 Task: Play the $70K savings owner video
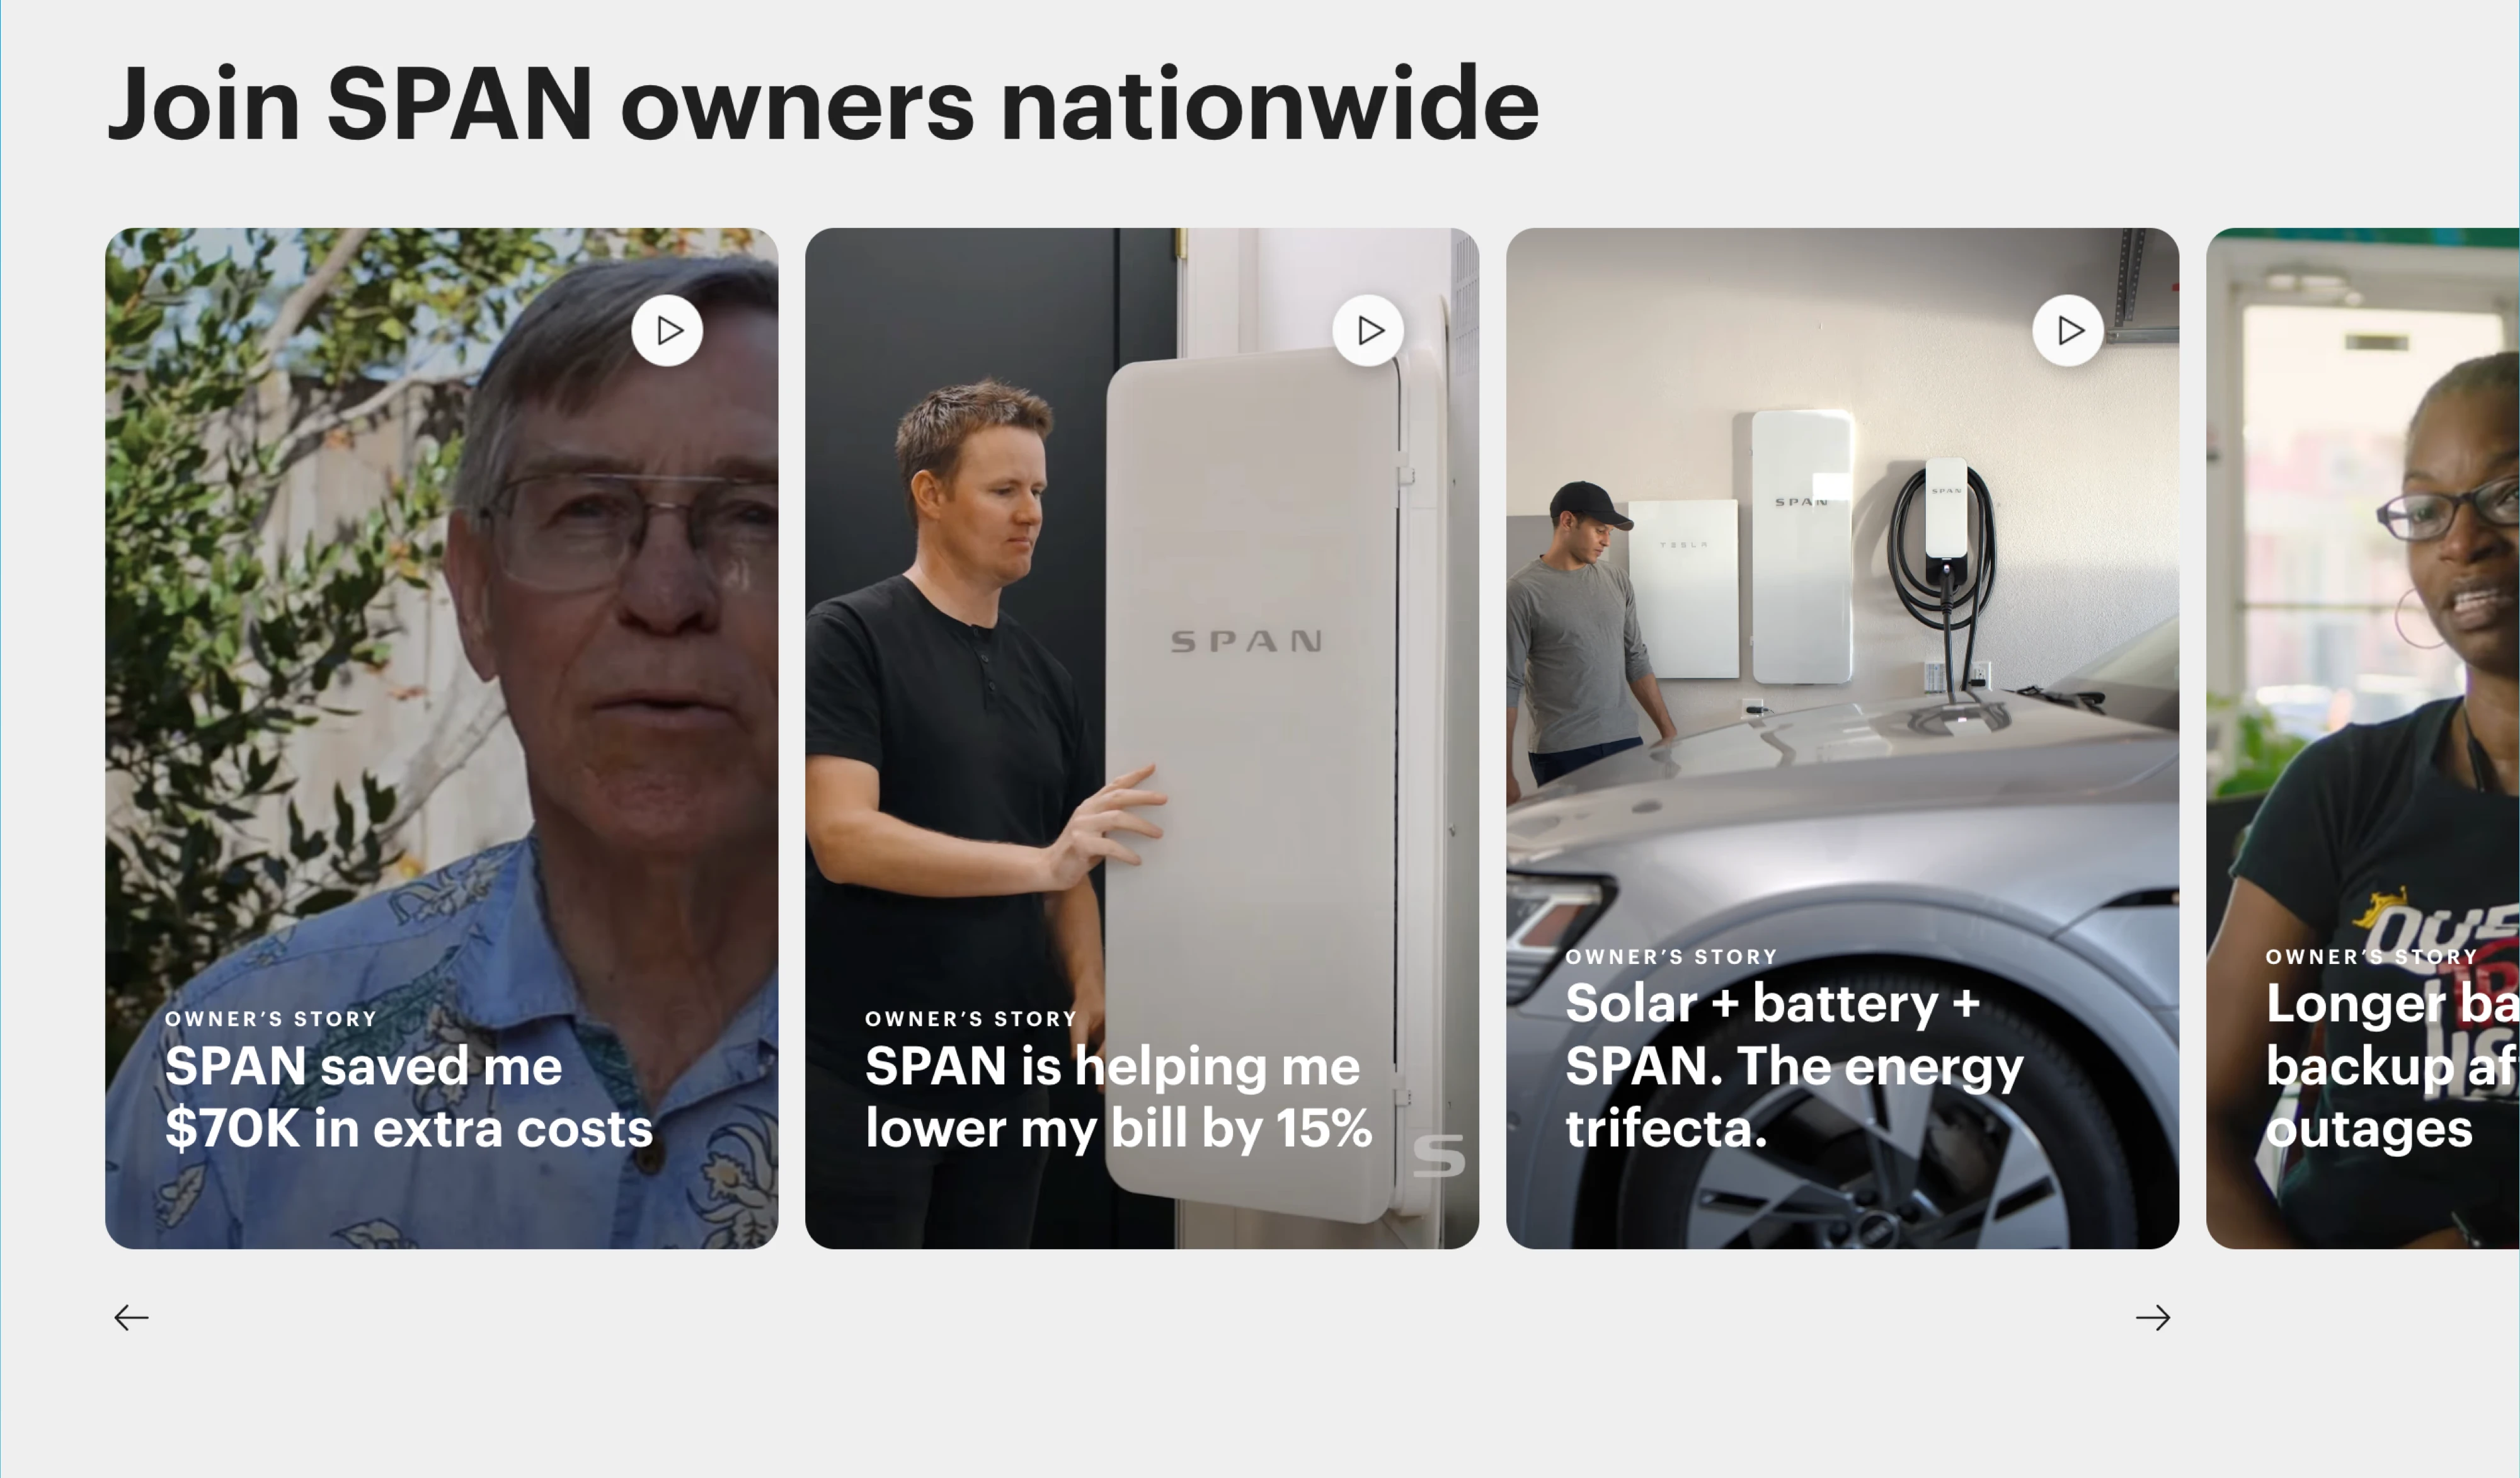pos(667,330)
